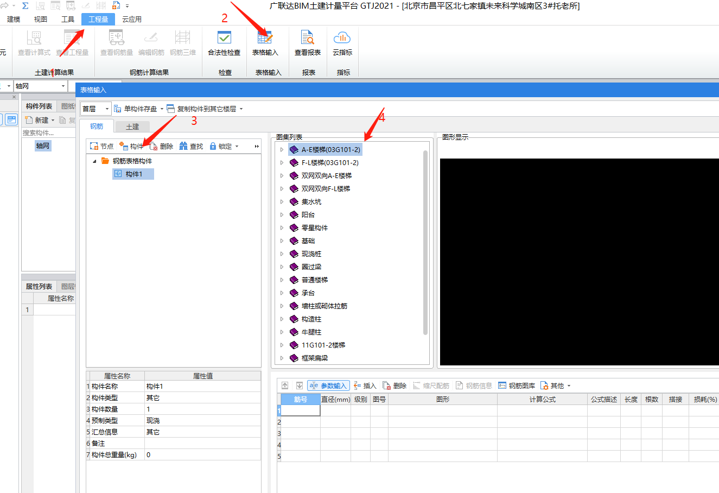Open 表格输入 table input tool

coord(265,43)
